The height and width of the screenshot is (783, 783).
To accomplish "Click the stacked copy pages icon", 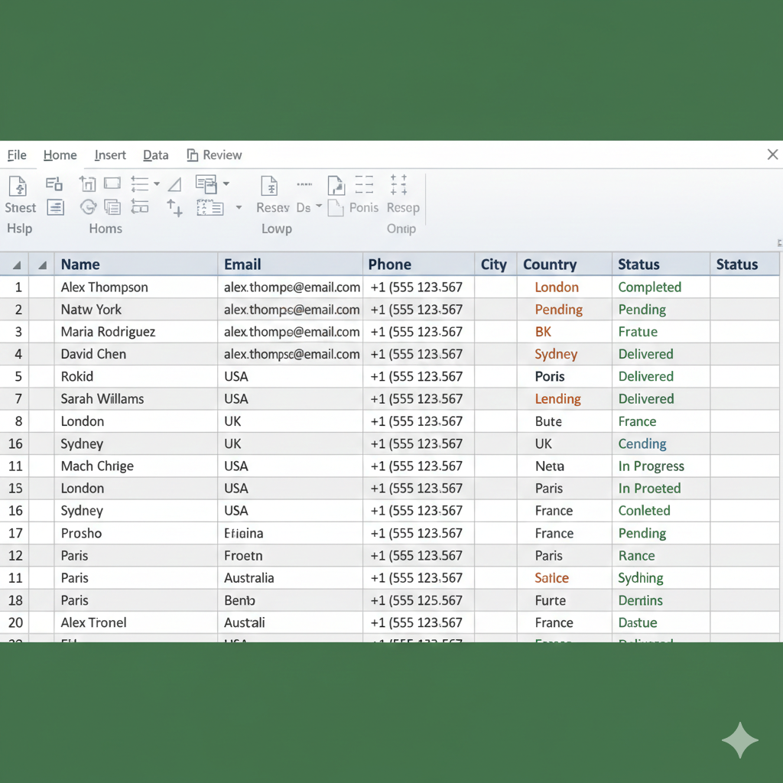I will 112,206.
